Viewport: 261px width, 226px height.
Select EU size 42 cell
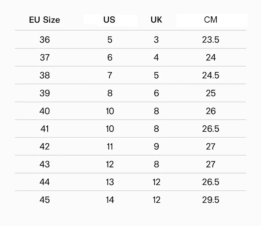pyautogui.click(x=45, y=147)
